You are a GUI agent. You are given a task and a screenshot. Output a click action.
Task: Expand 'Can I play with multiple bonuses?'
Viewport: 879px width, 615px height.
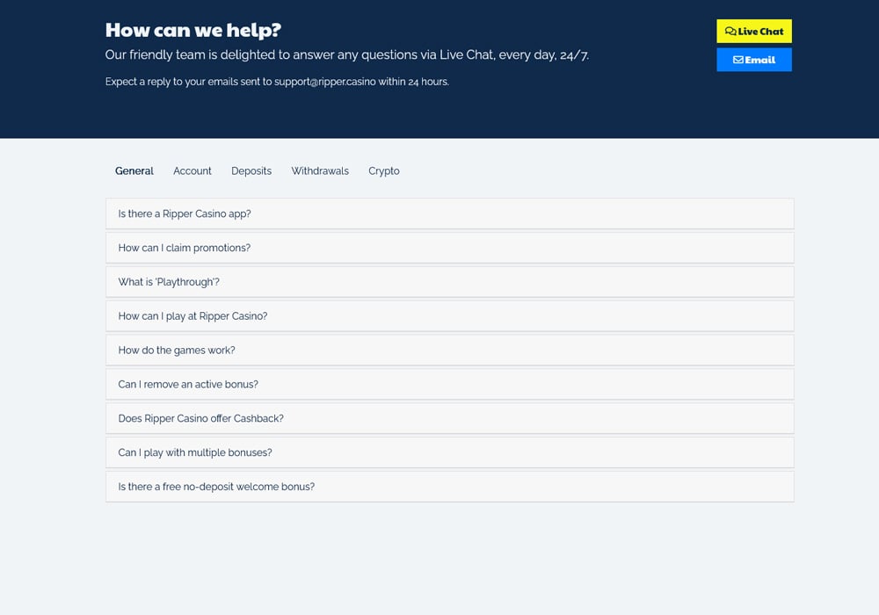[x=449, y=452]
